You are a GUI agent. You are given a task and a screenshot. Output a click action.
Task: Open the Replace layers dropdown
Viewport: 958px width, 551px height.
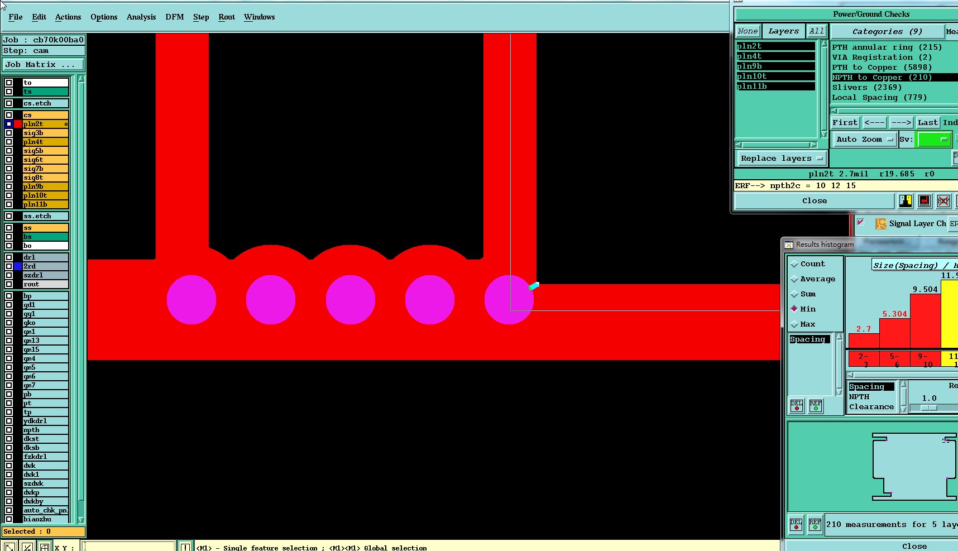tap(781, 159)
